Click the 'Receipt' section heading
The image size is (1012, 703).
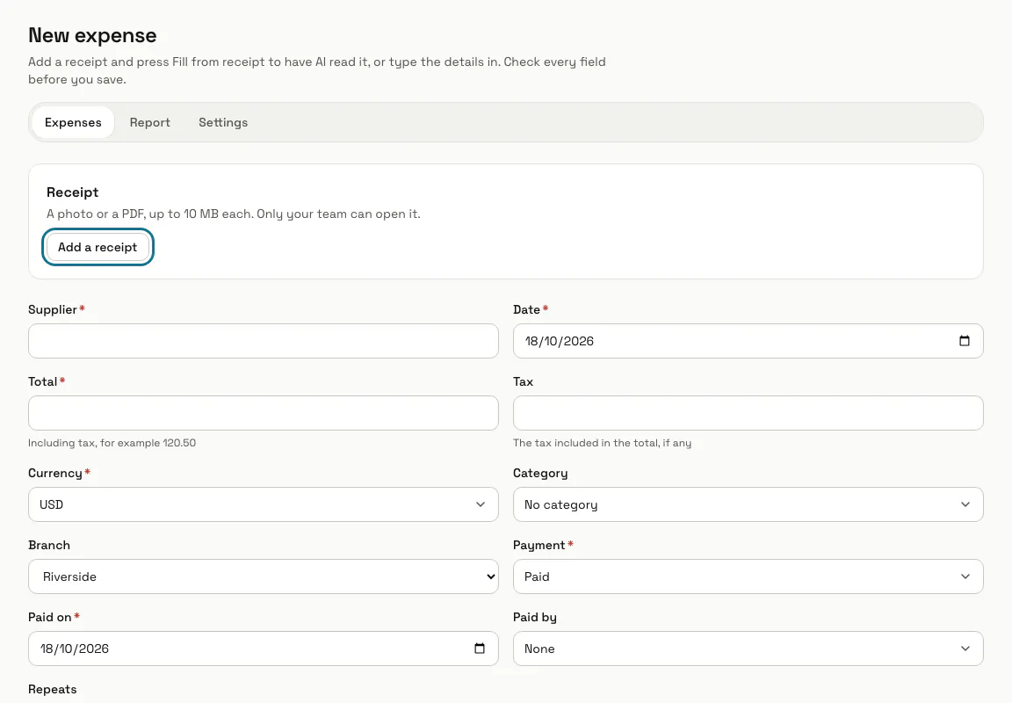72,192
